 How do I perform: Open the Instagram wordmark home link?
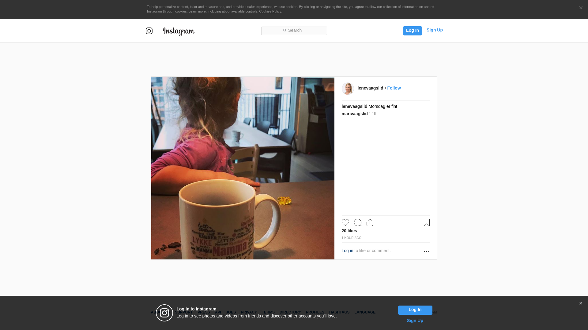click(x=179, y=31)
